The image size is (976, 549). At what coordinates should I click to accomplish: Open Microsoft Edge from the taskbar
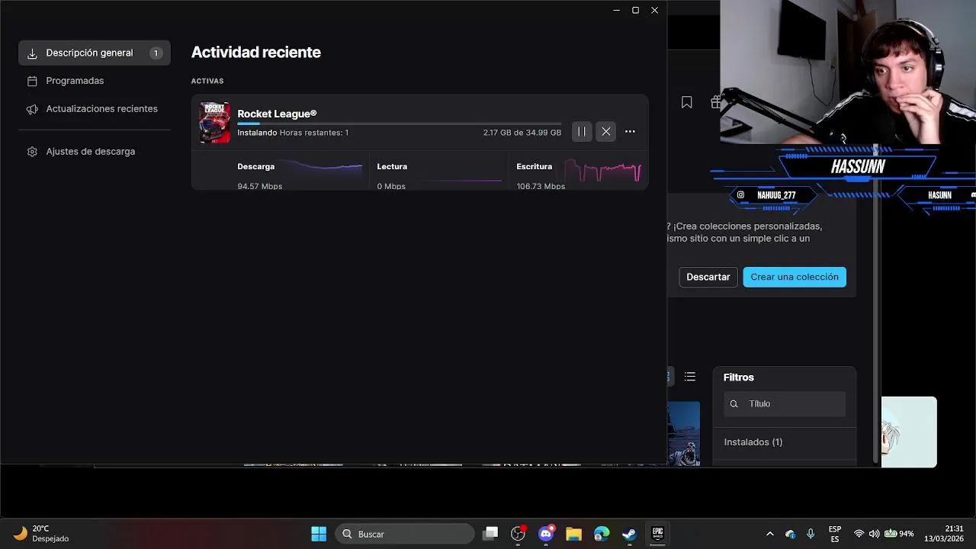click(x=602, y=534)
